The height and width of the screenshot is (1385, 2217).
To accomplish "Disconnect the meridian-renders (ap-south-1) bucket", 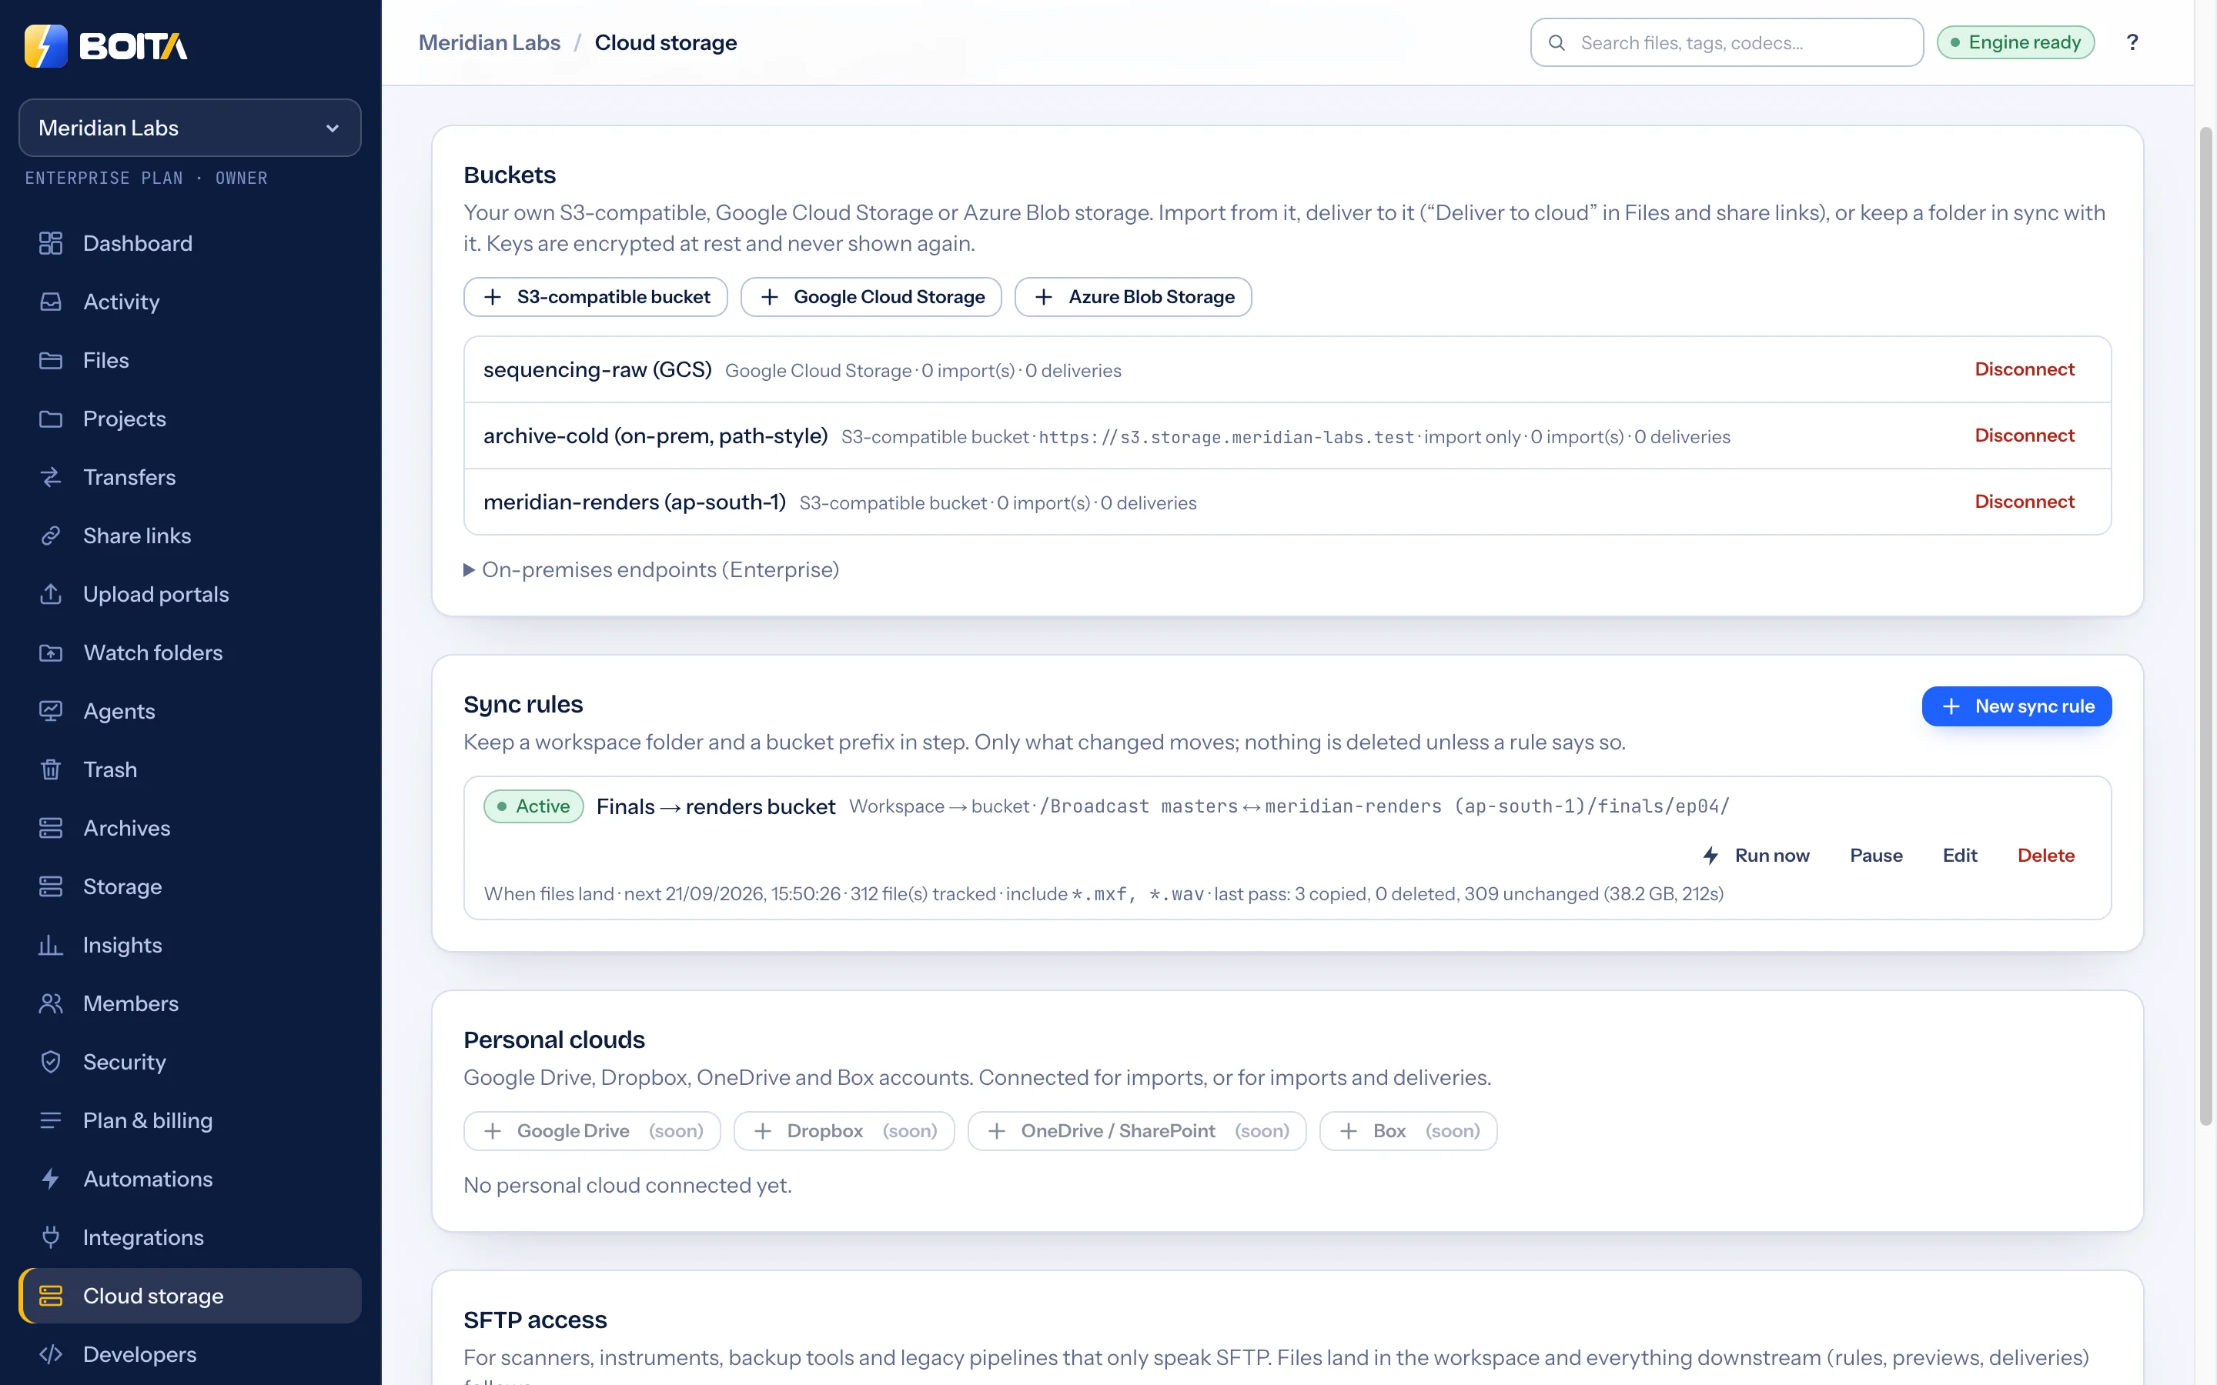I will click(x=2025, y=502).
